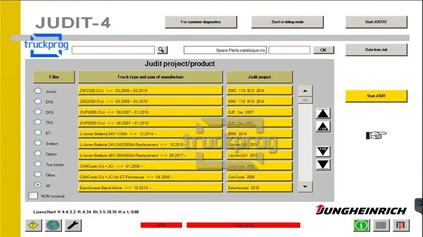Click the For customer diagnostics button
This screenshot has width=423, height=237.
[x=201, y=22]
